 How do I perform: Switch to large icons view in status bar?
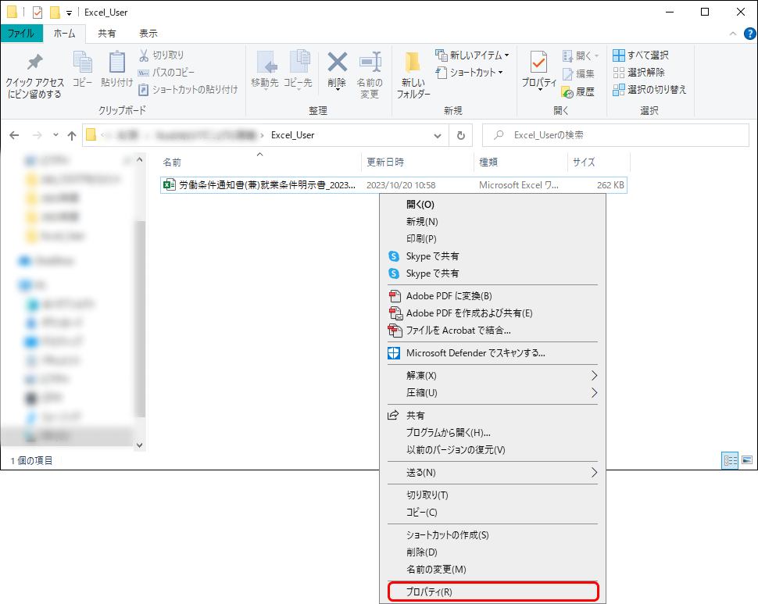click(746, 461)
